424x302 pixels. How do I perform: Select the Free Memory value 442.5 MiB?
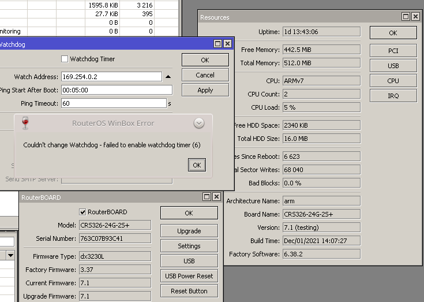click(321, 50)
